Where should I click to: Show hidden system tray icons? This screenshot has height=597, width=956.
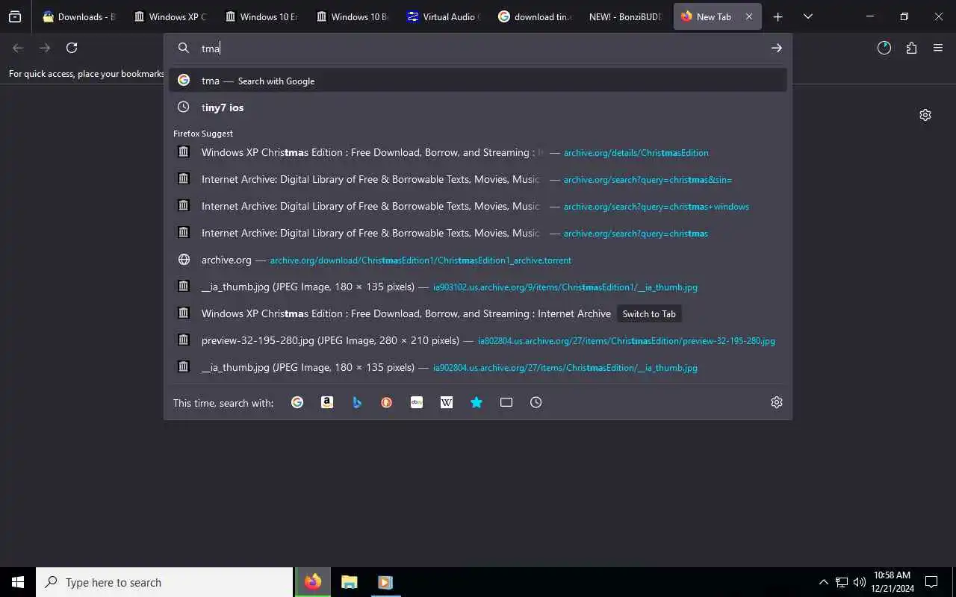click(823, 582)
